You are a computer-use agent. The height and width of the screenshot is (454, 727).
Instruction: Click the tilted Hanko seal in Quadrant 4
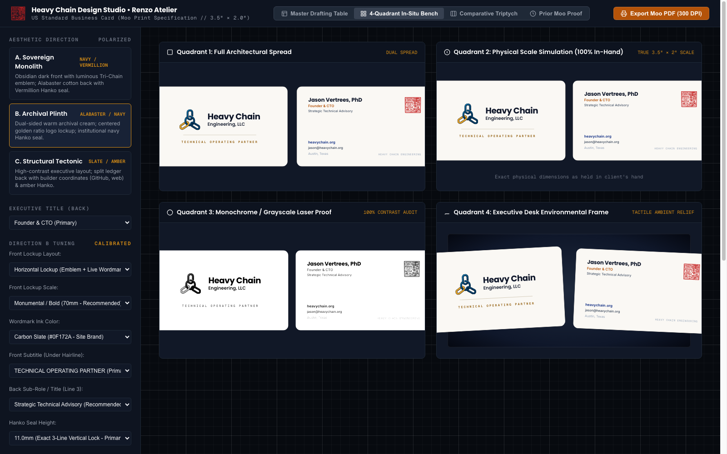(692, 272)
